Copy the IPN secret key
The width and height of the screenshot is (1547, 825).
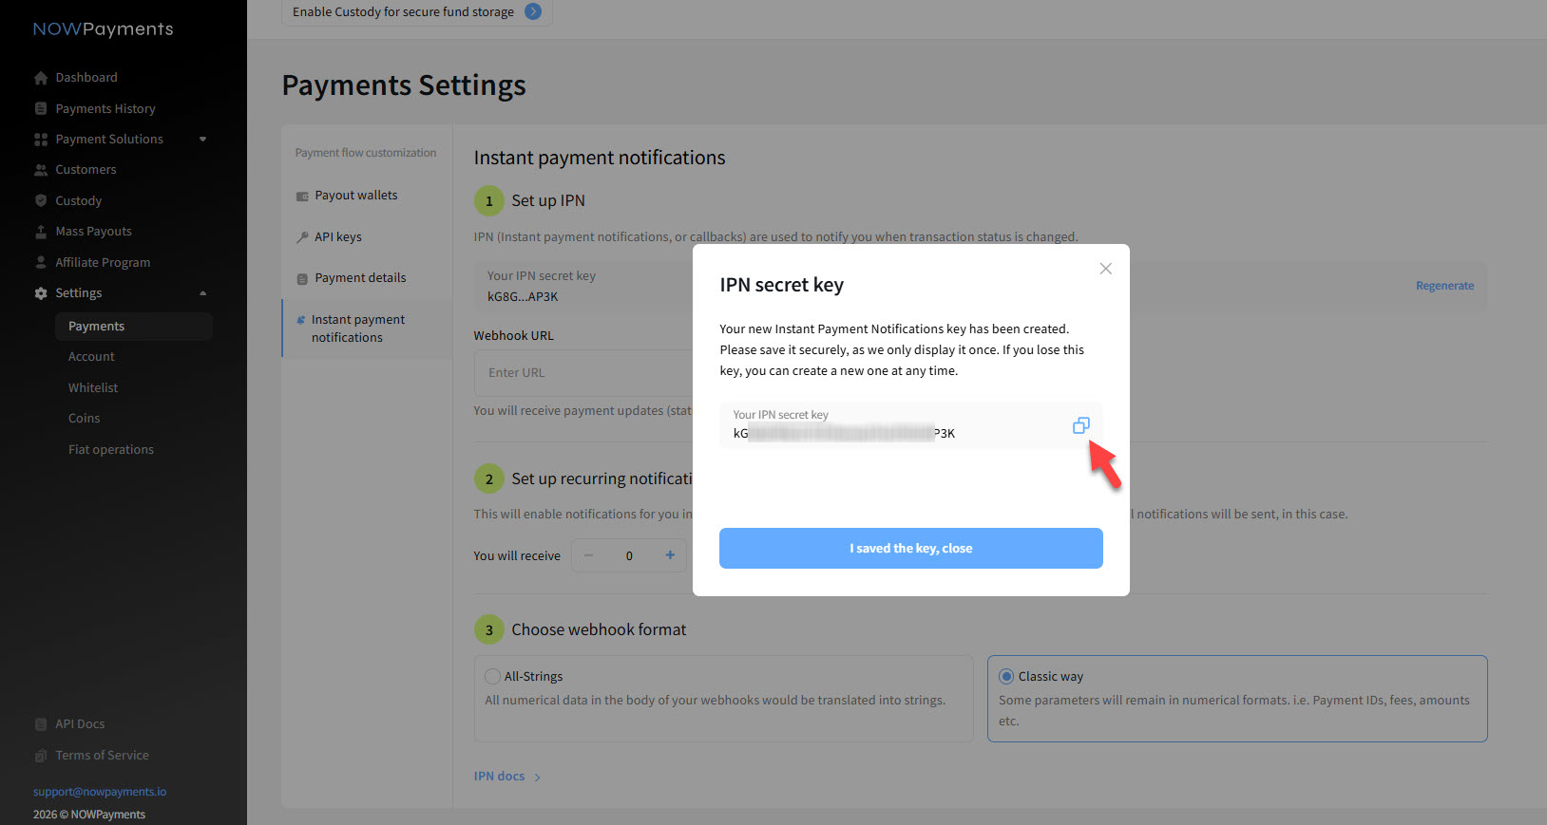(x=1080, y=425)
